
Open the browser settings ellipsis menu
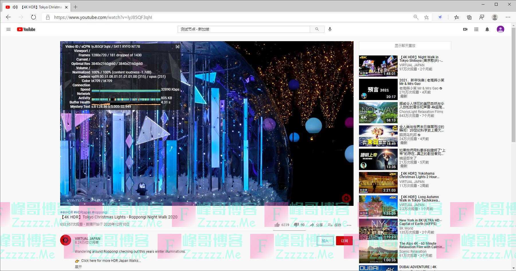(508, 17)
